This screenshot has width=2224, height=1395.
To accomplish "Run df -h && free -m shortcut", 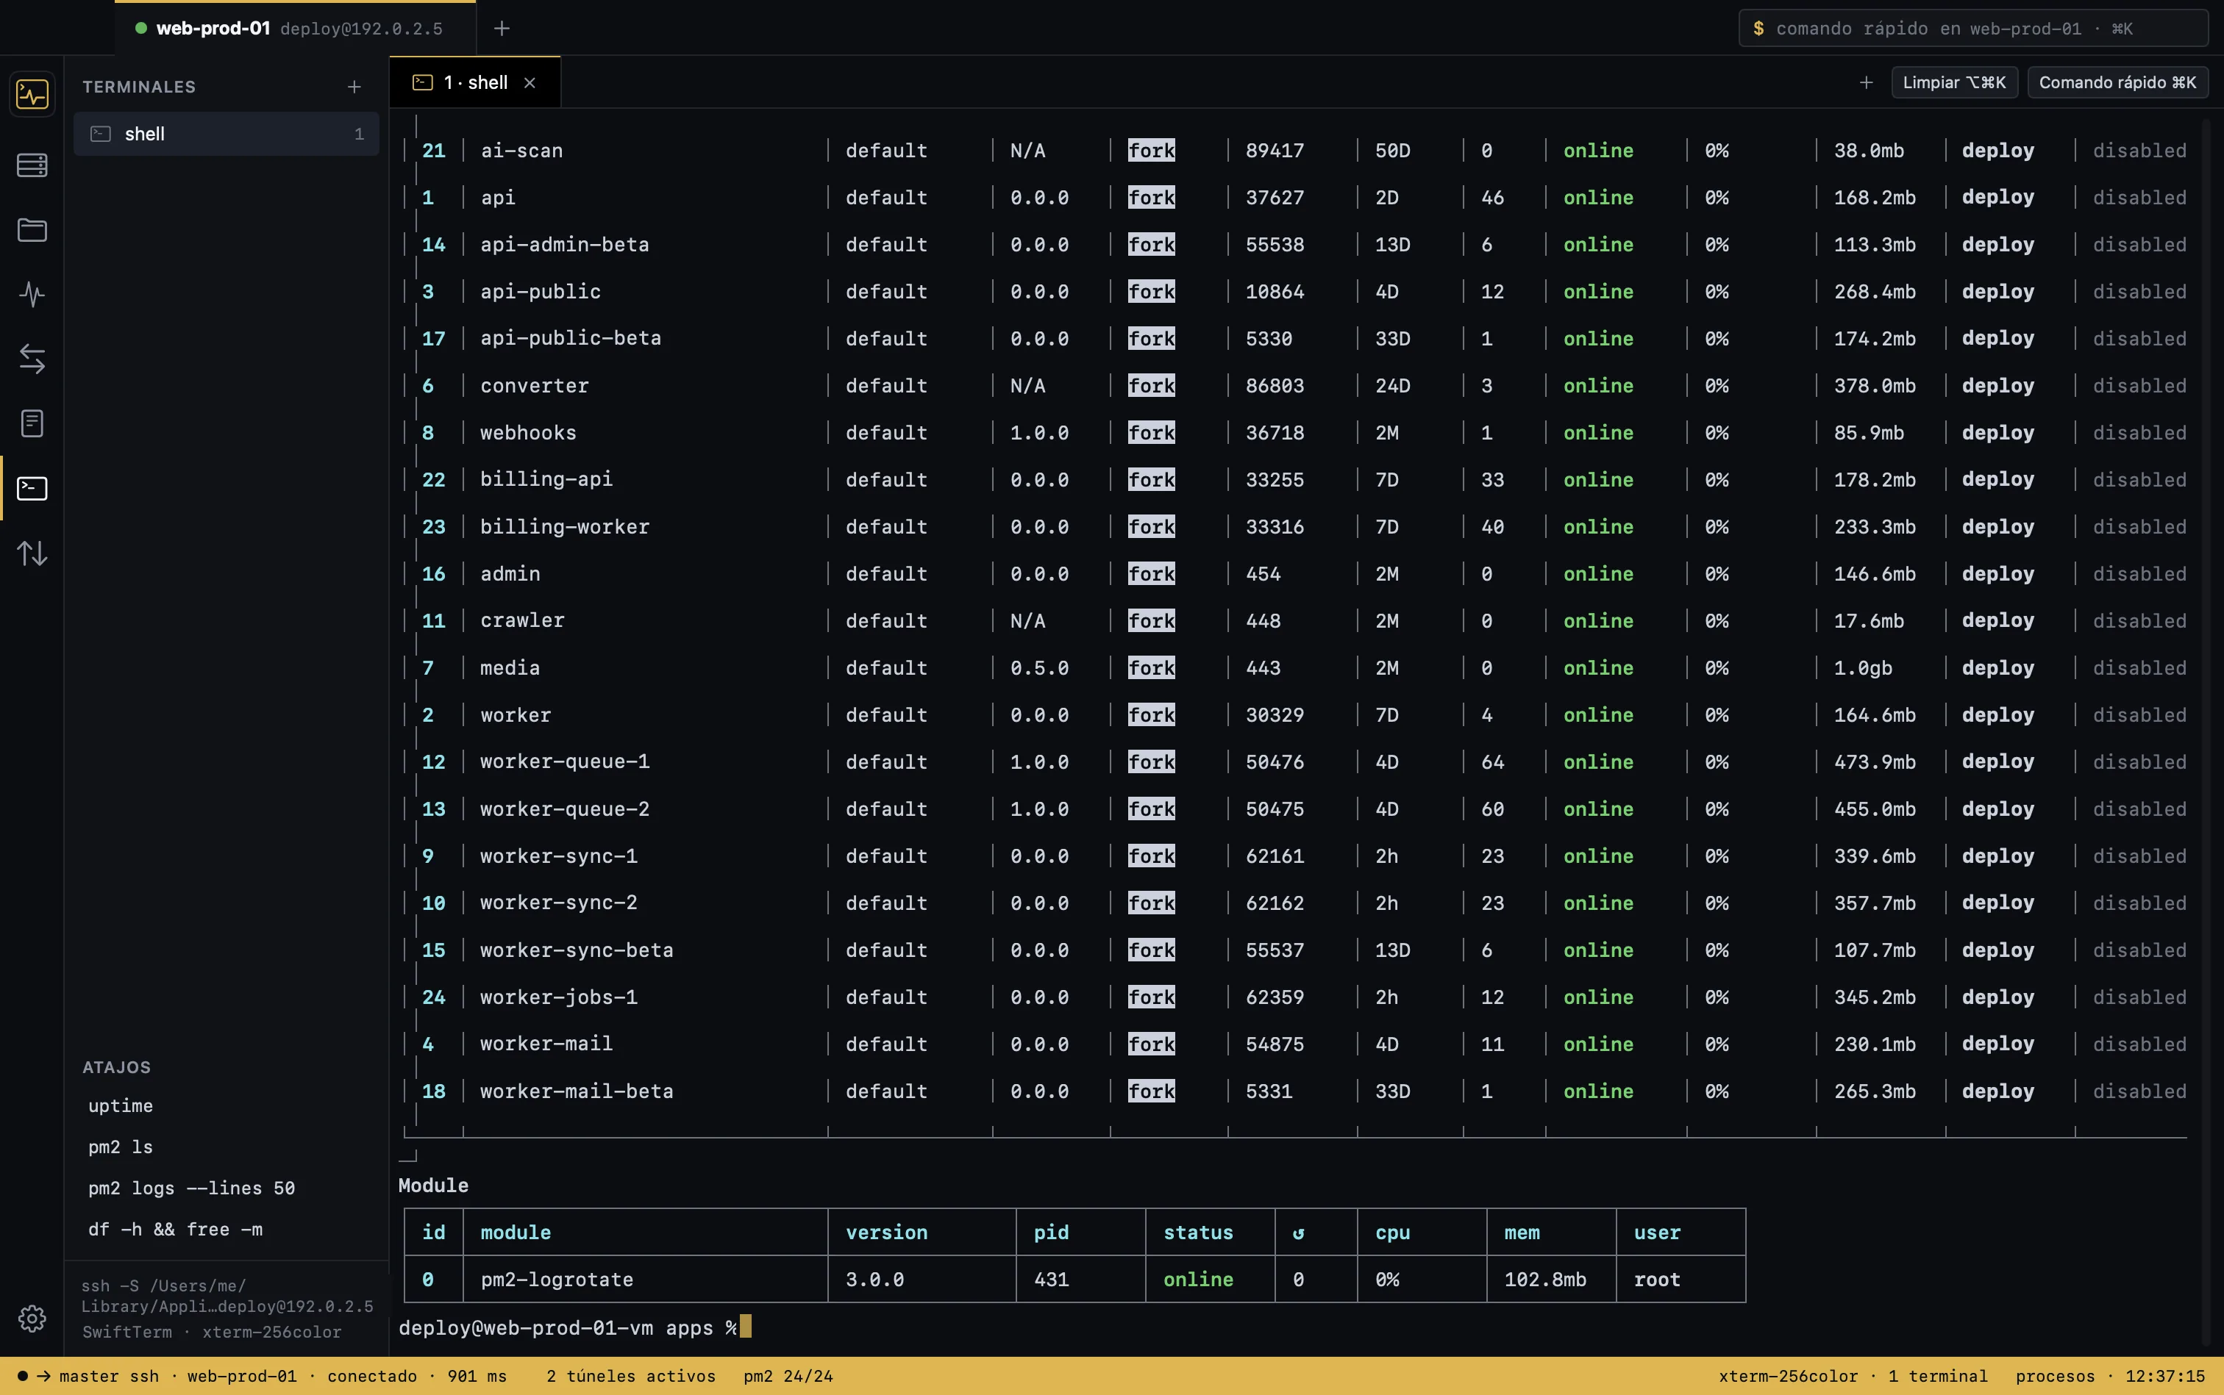I will point(176,1230).
